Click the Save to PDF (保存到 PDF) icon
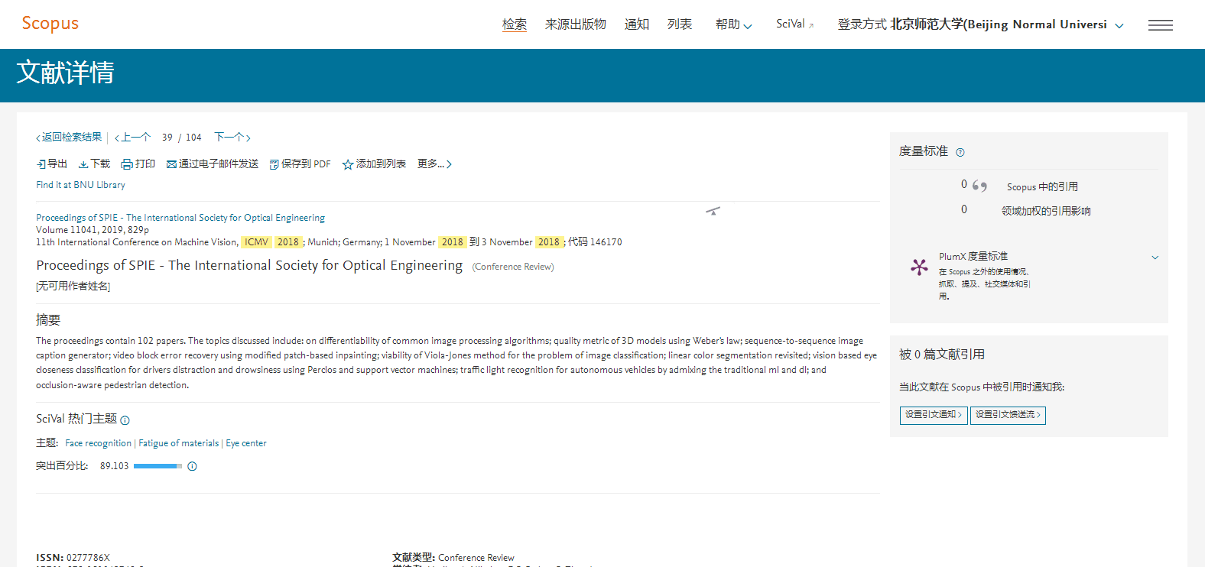The image size is (1205, 567). pyautogui.click(x=274, y=164)
